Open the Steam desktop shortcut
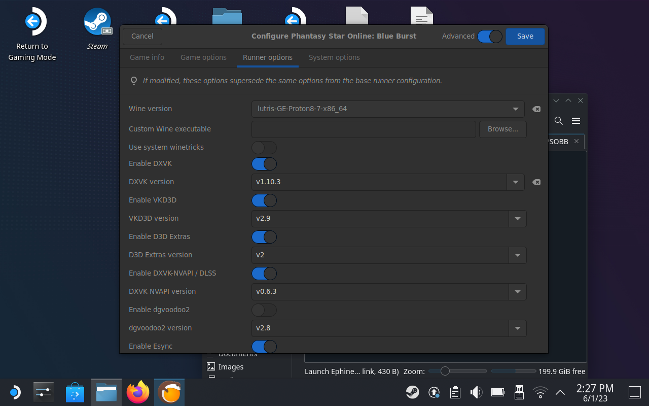 97,29
